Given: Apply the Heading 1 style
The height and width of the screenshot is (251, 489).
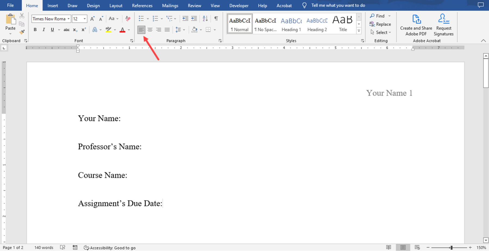Looking at the screenshot, I should coord(291,24).
